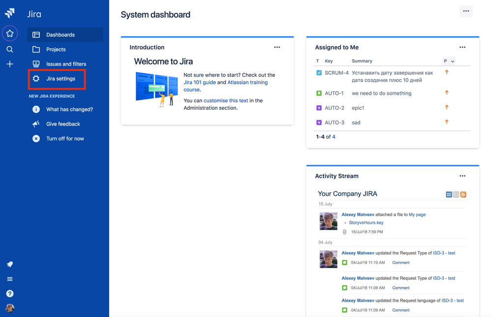
Task: Open the activity stream RSS feed icon
Action: point(463,194)
